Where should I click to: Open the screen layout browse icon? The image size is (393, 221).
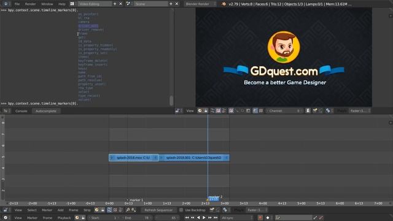pyautogui.click(x=72, y=4)
